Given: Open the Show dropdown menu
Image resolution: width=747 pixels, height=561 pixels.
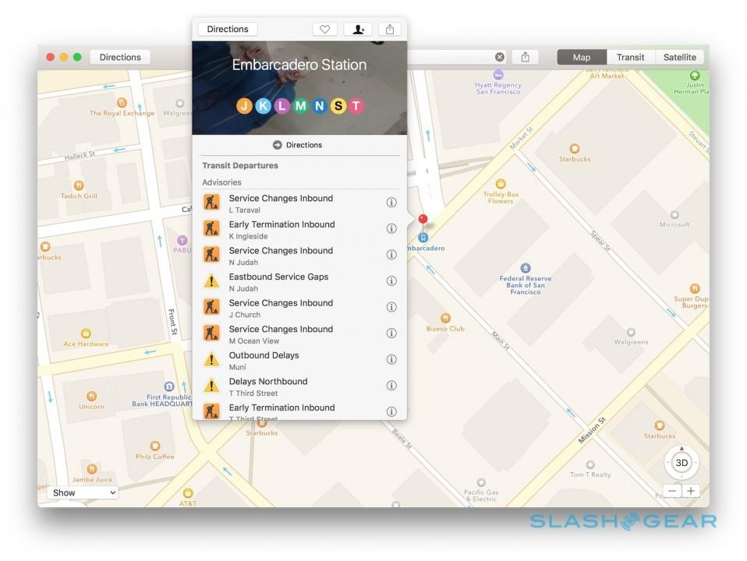Looking at the screenshot, I should pos(83,493).
